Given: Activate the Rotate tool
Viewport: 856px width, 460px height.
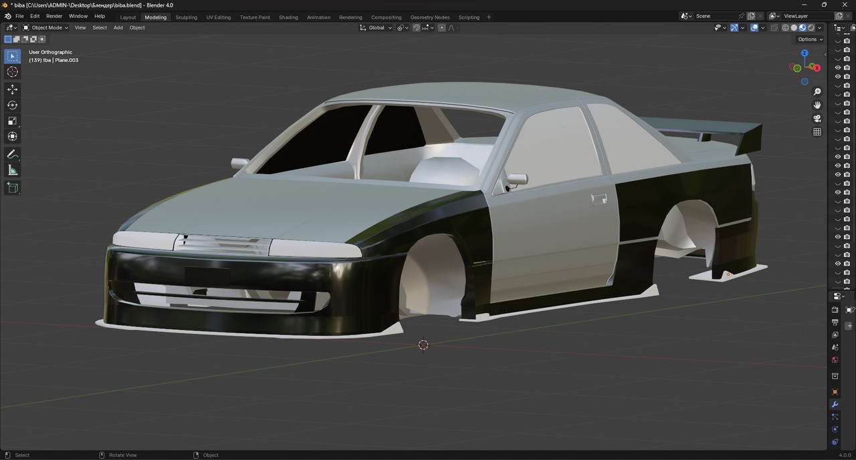Looking at the screenshot, I should pos(12,105).
